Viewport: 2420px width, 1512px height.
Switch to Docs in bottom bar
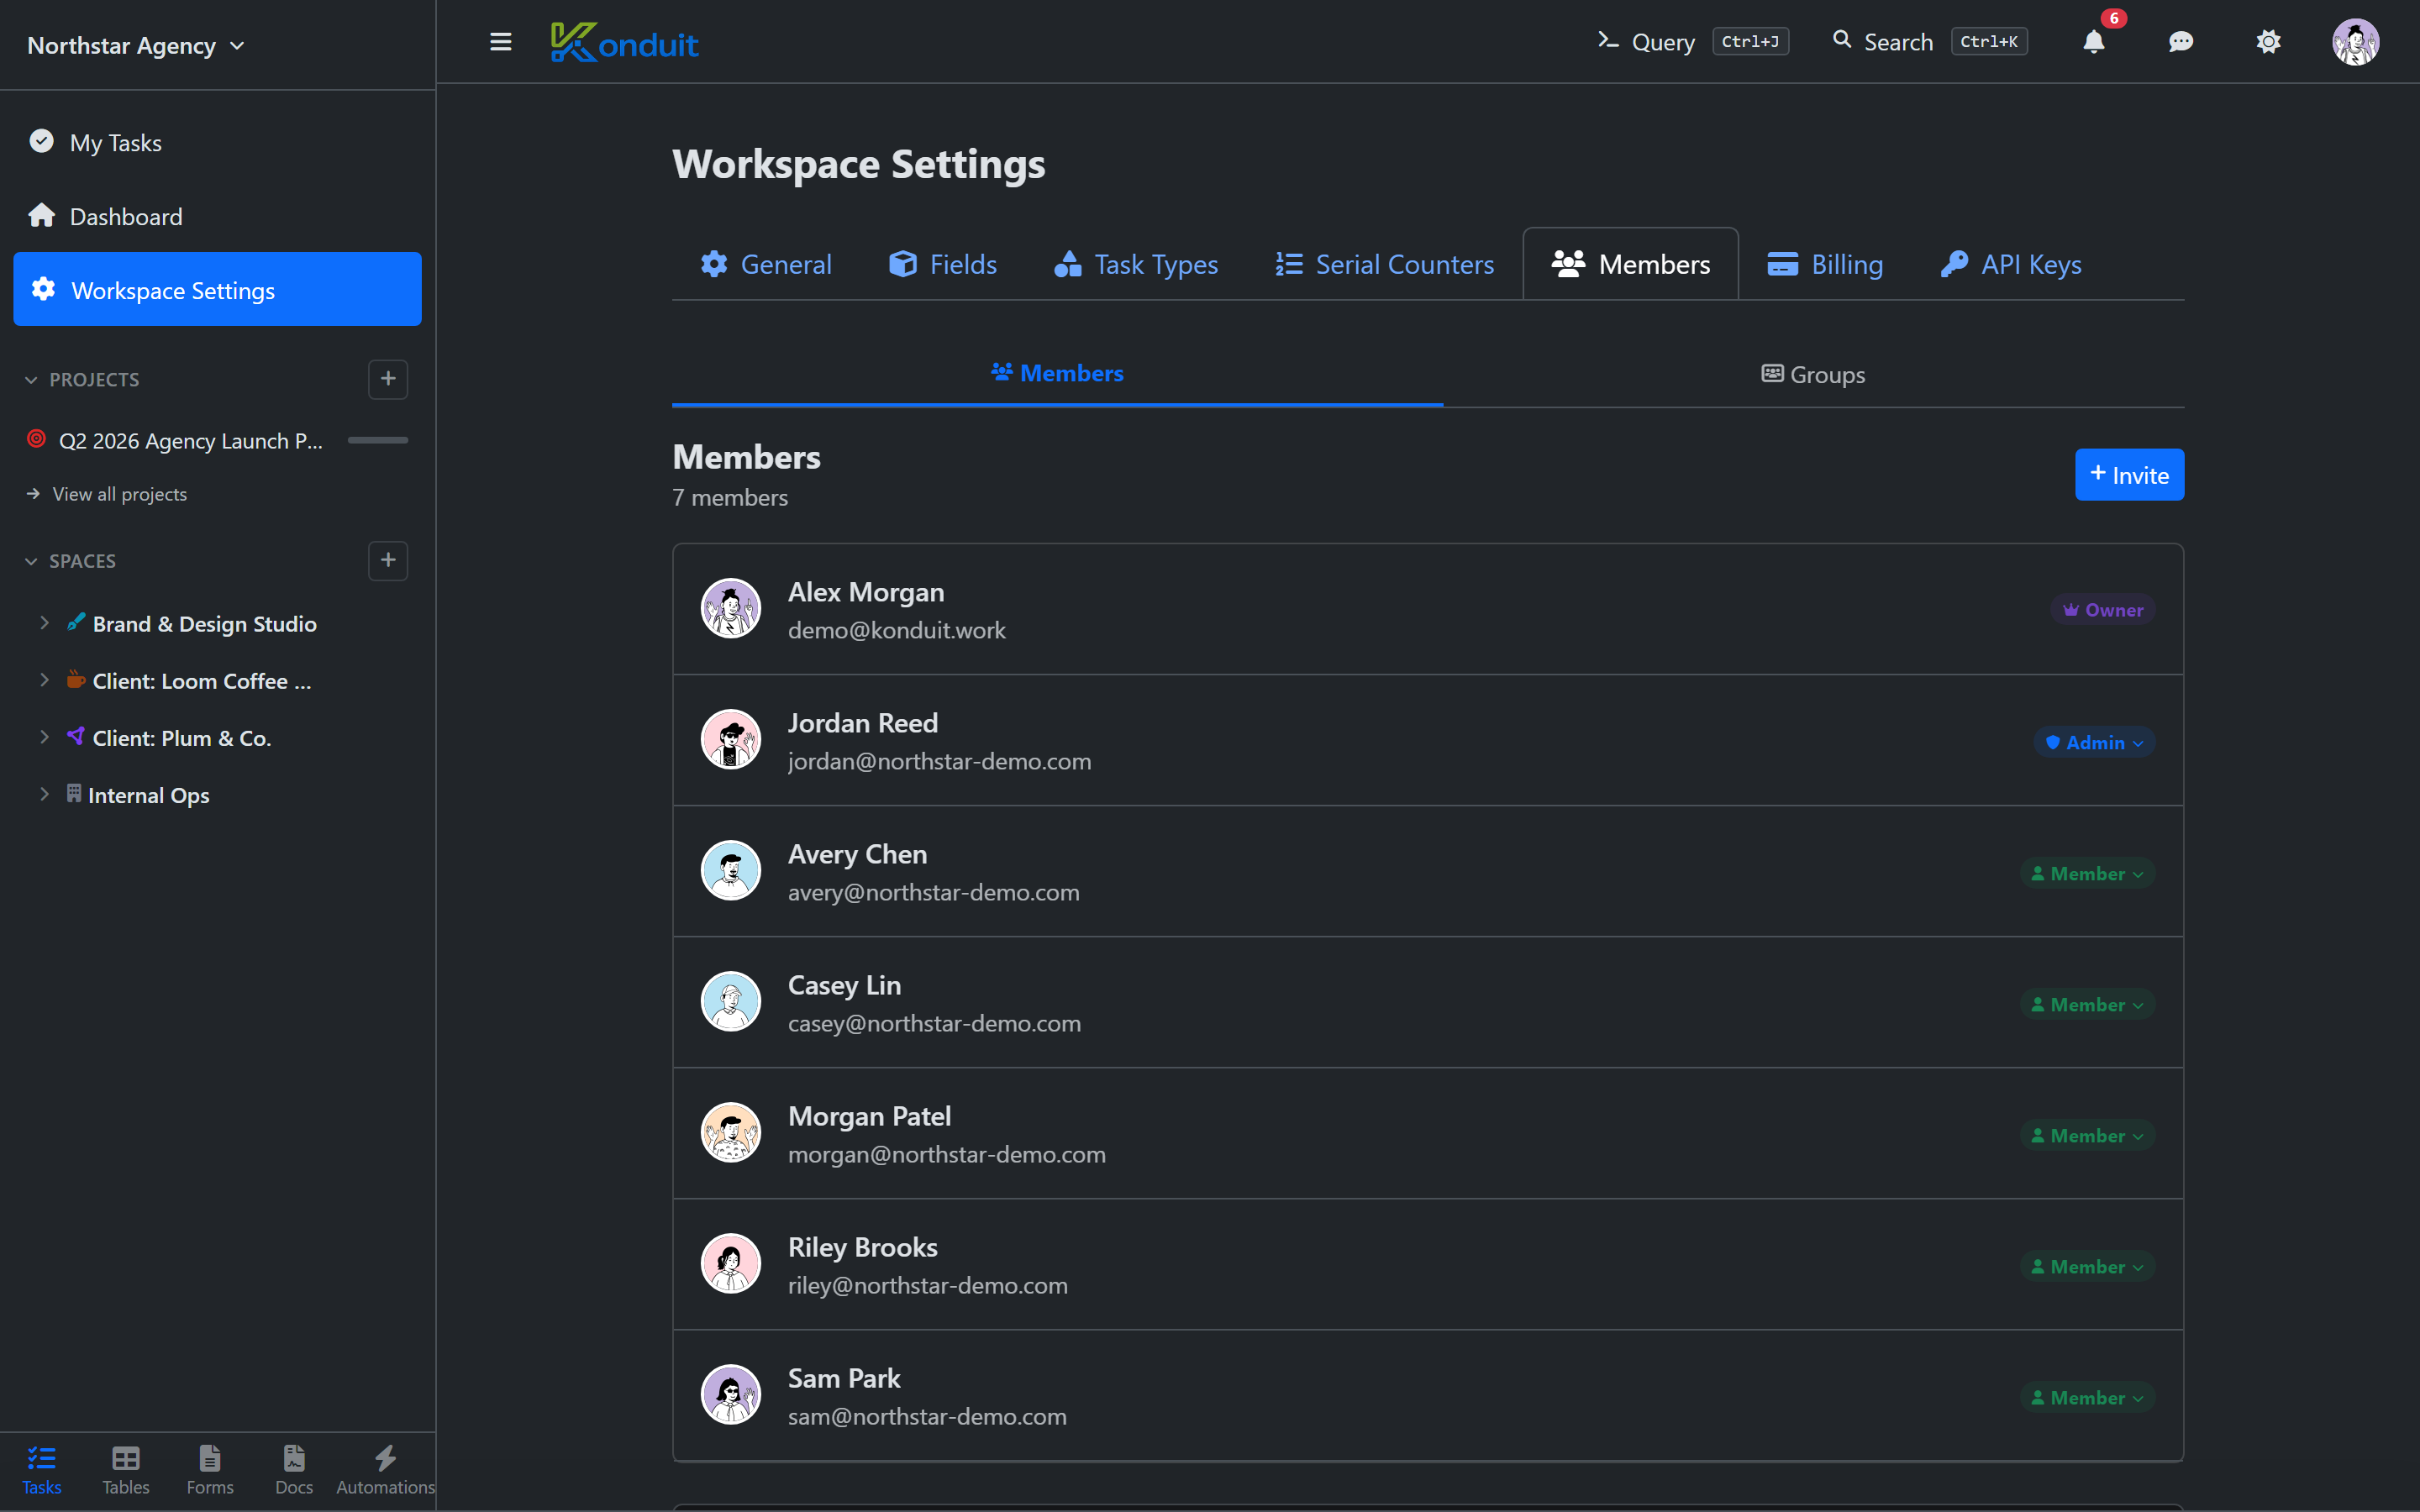pos(294,1470)
